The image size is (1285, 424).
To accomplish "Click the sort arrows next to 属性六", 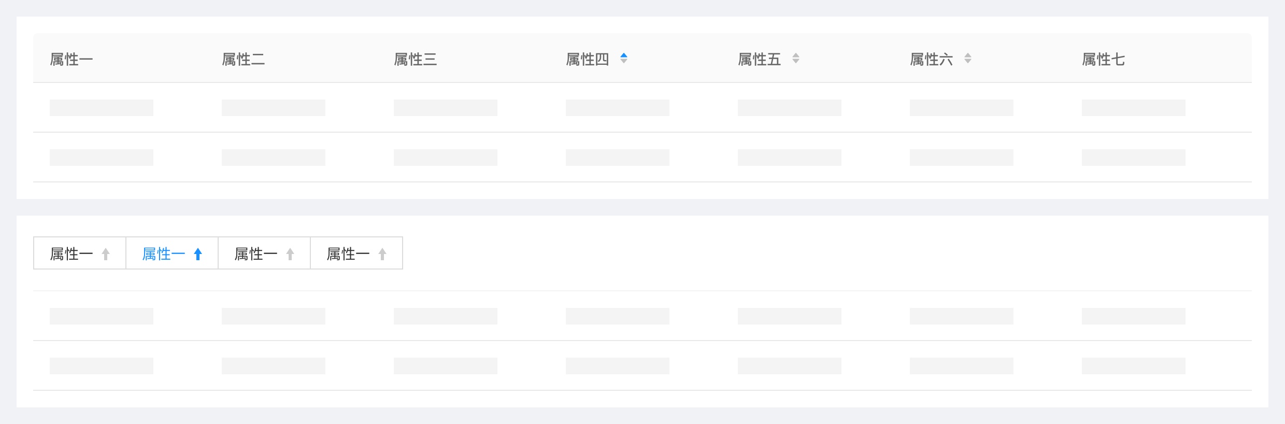I will point(968,59).
